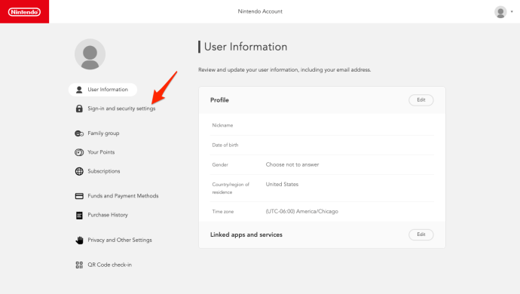Click the Time zone label
Screen dimensions: 520x294
click(223, 212)
